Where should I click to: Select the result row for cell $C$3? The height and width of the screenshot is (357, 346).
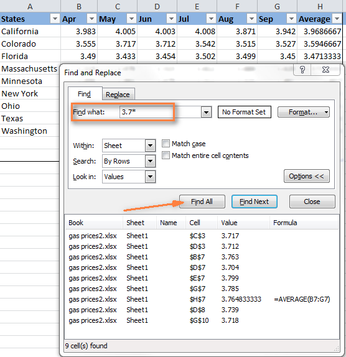pos(202,236)
